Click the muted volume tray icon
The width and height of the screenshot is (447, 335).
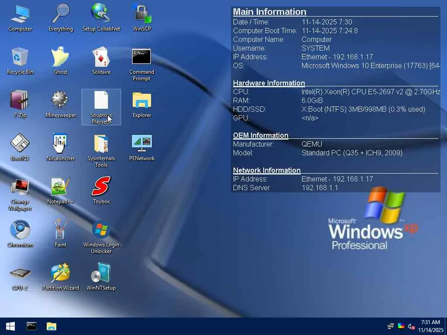click(x=411, y=326)
